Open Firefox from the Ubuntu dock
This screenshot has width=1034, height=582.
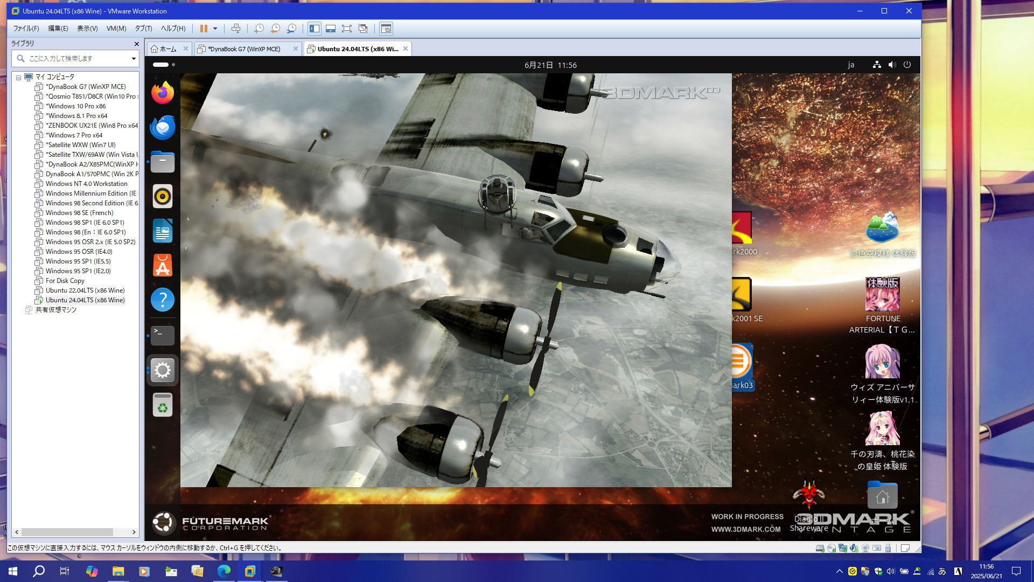point(163,93)
